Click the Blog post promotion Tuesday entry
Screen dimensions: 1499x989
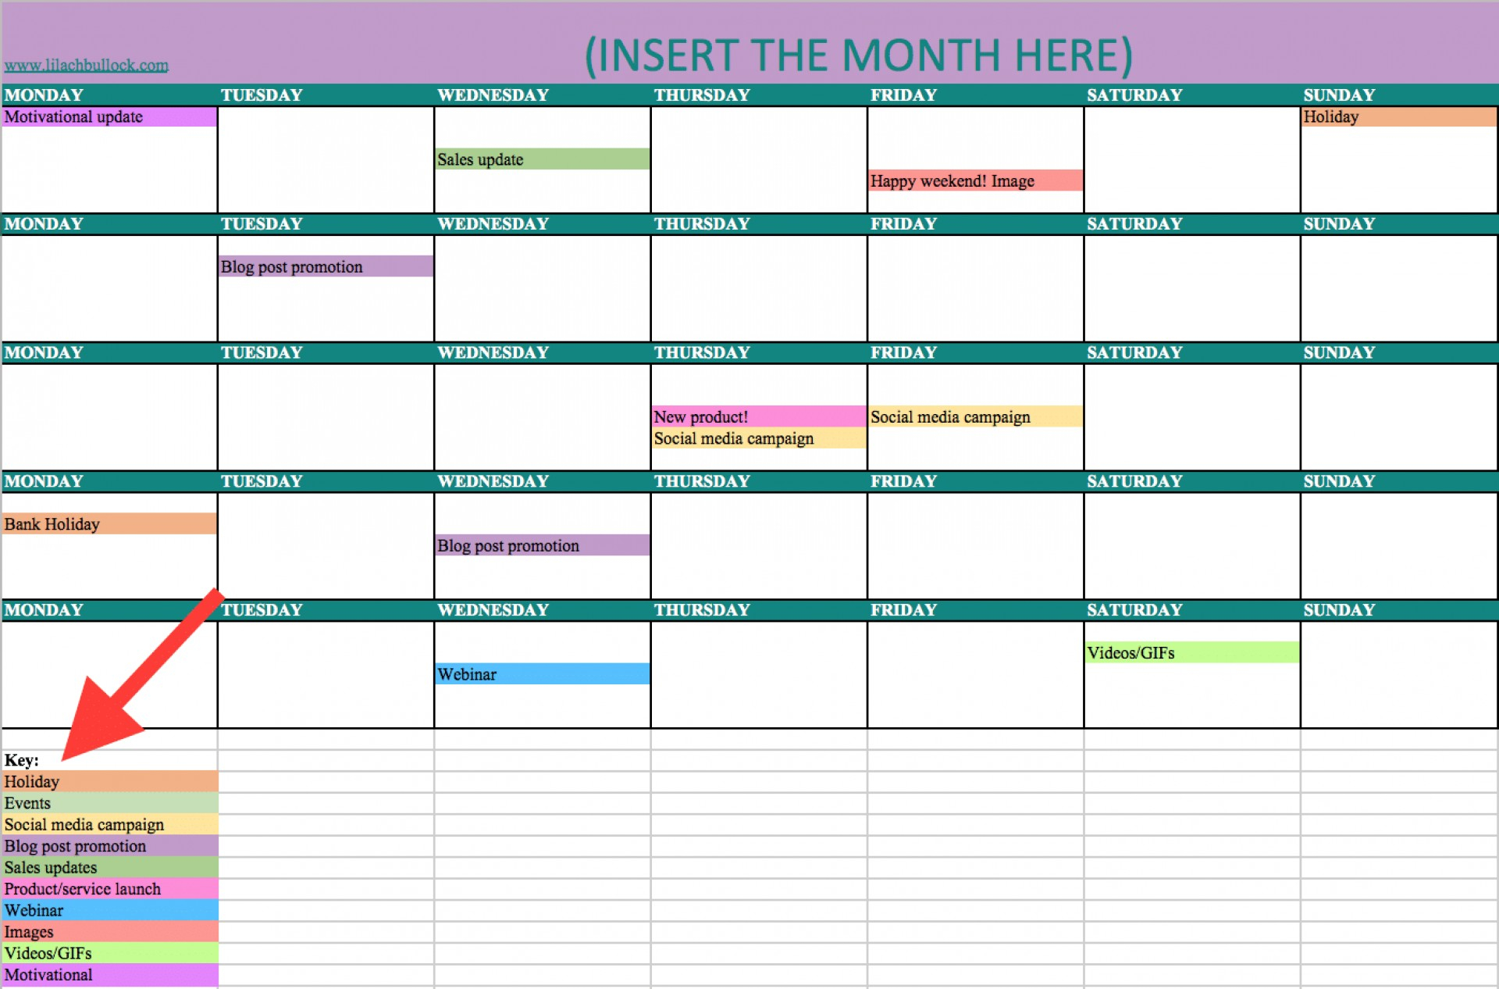(x=319, y=267)
